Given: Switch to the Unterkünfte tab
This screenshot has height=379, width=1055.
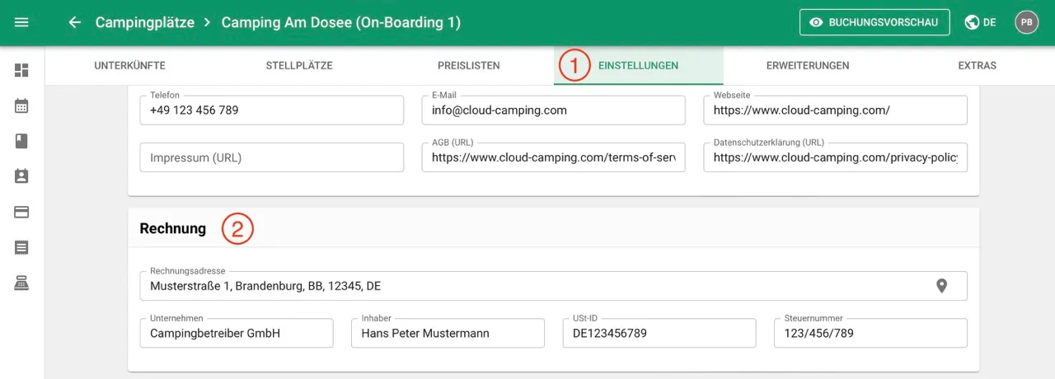Looking at the screenshot, I should [129, 66].
